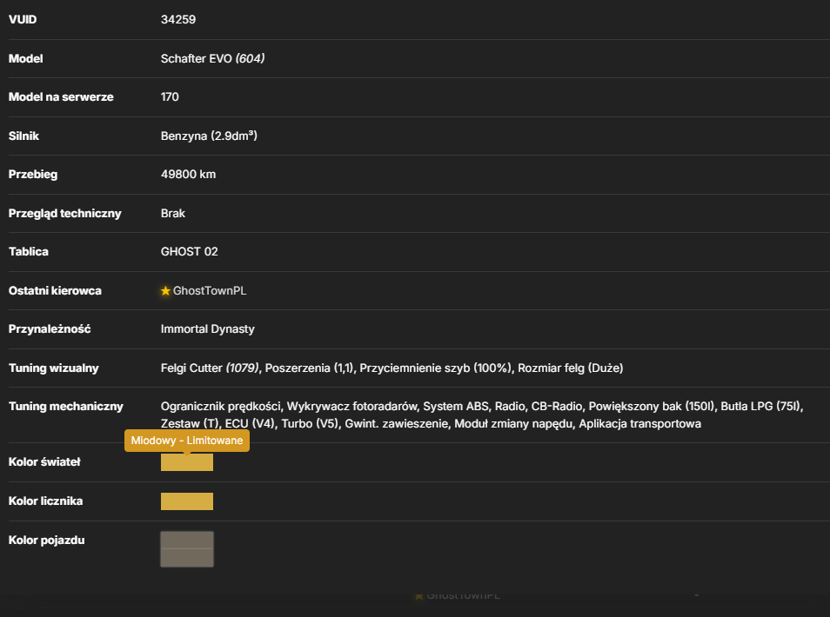Click the Ostatni kierowca row label
This screenshot has height=617, width=830.
pos(55,291)
